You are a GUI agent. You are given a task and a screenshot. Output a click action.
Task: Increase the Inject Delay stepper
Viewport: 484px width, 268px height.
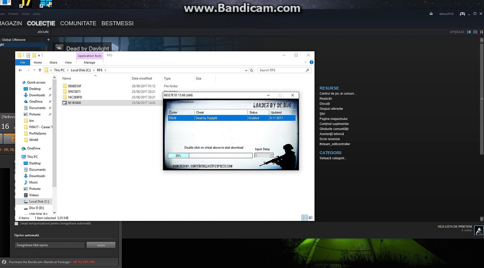[x=271, y=154]
